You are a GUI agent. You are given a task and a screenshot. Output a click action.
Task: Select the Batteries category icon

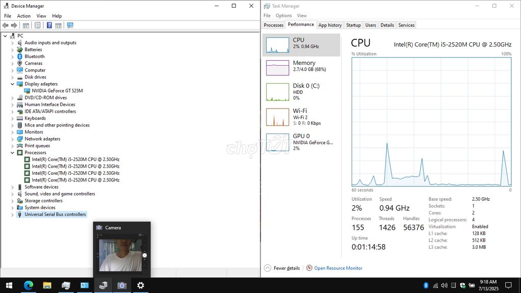tap(20, 49)
